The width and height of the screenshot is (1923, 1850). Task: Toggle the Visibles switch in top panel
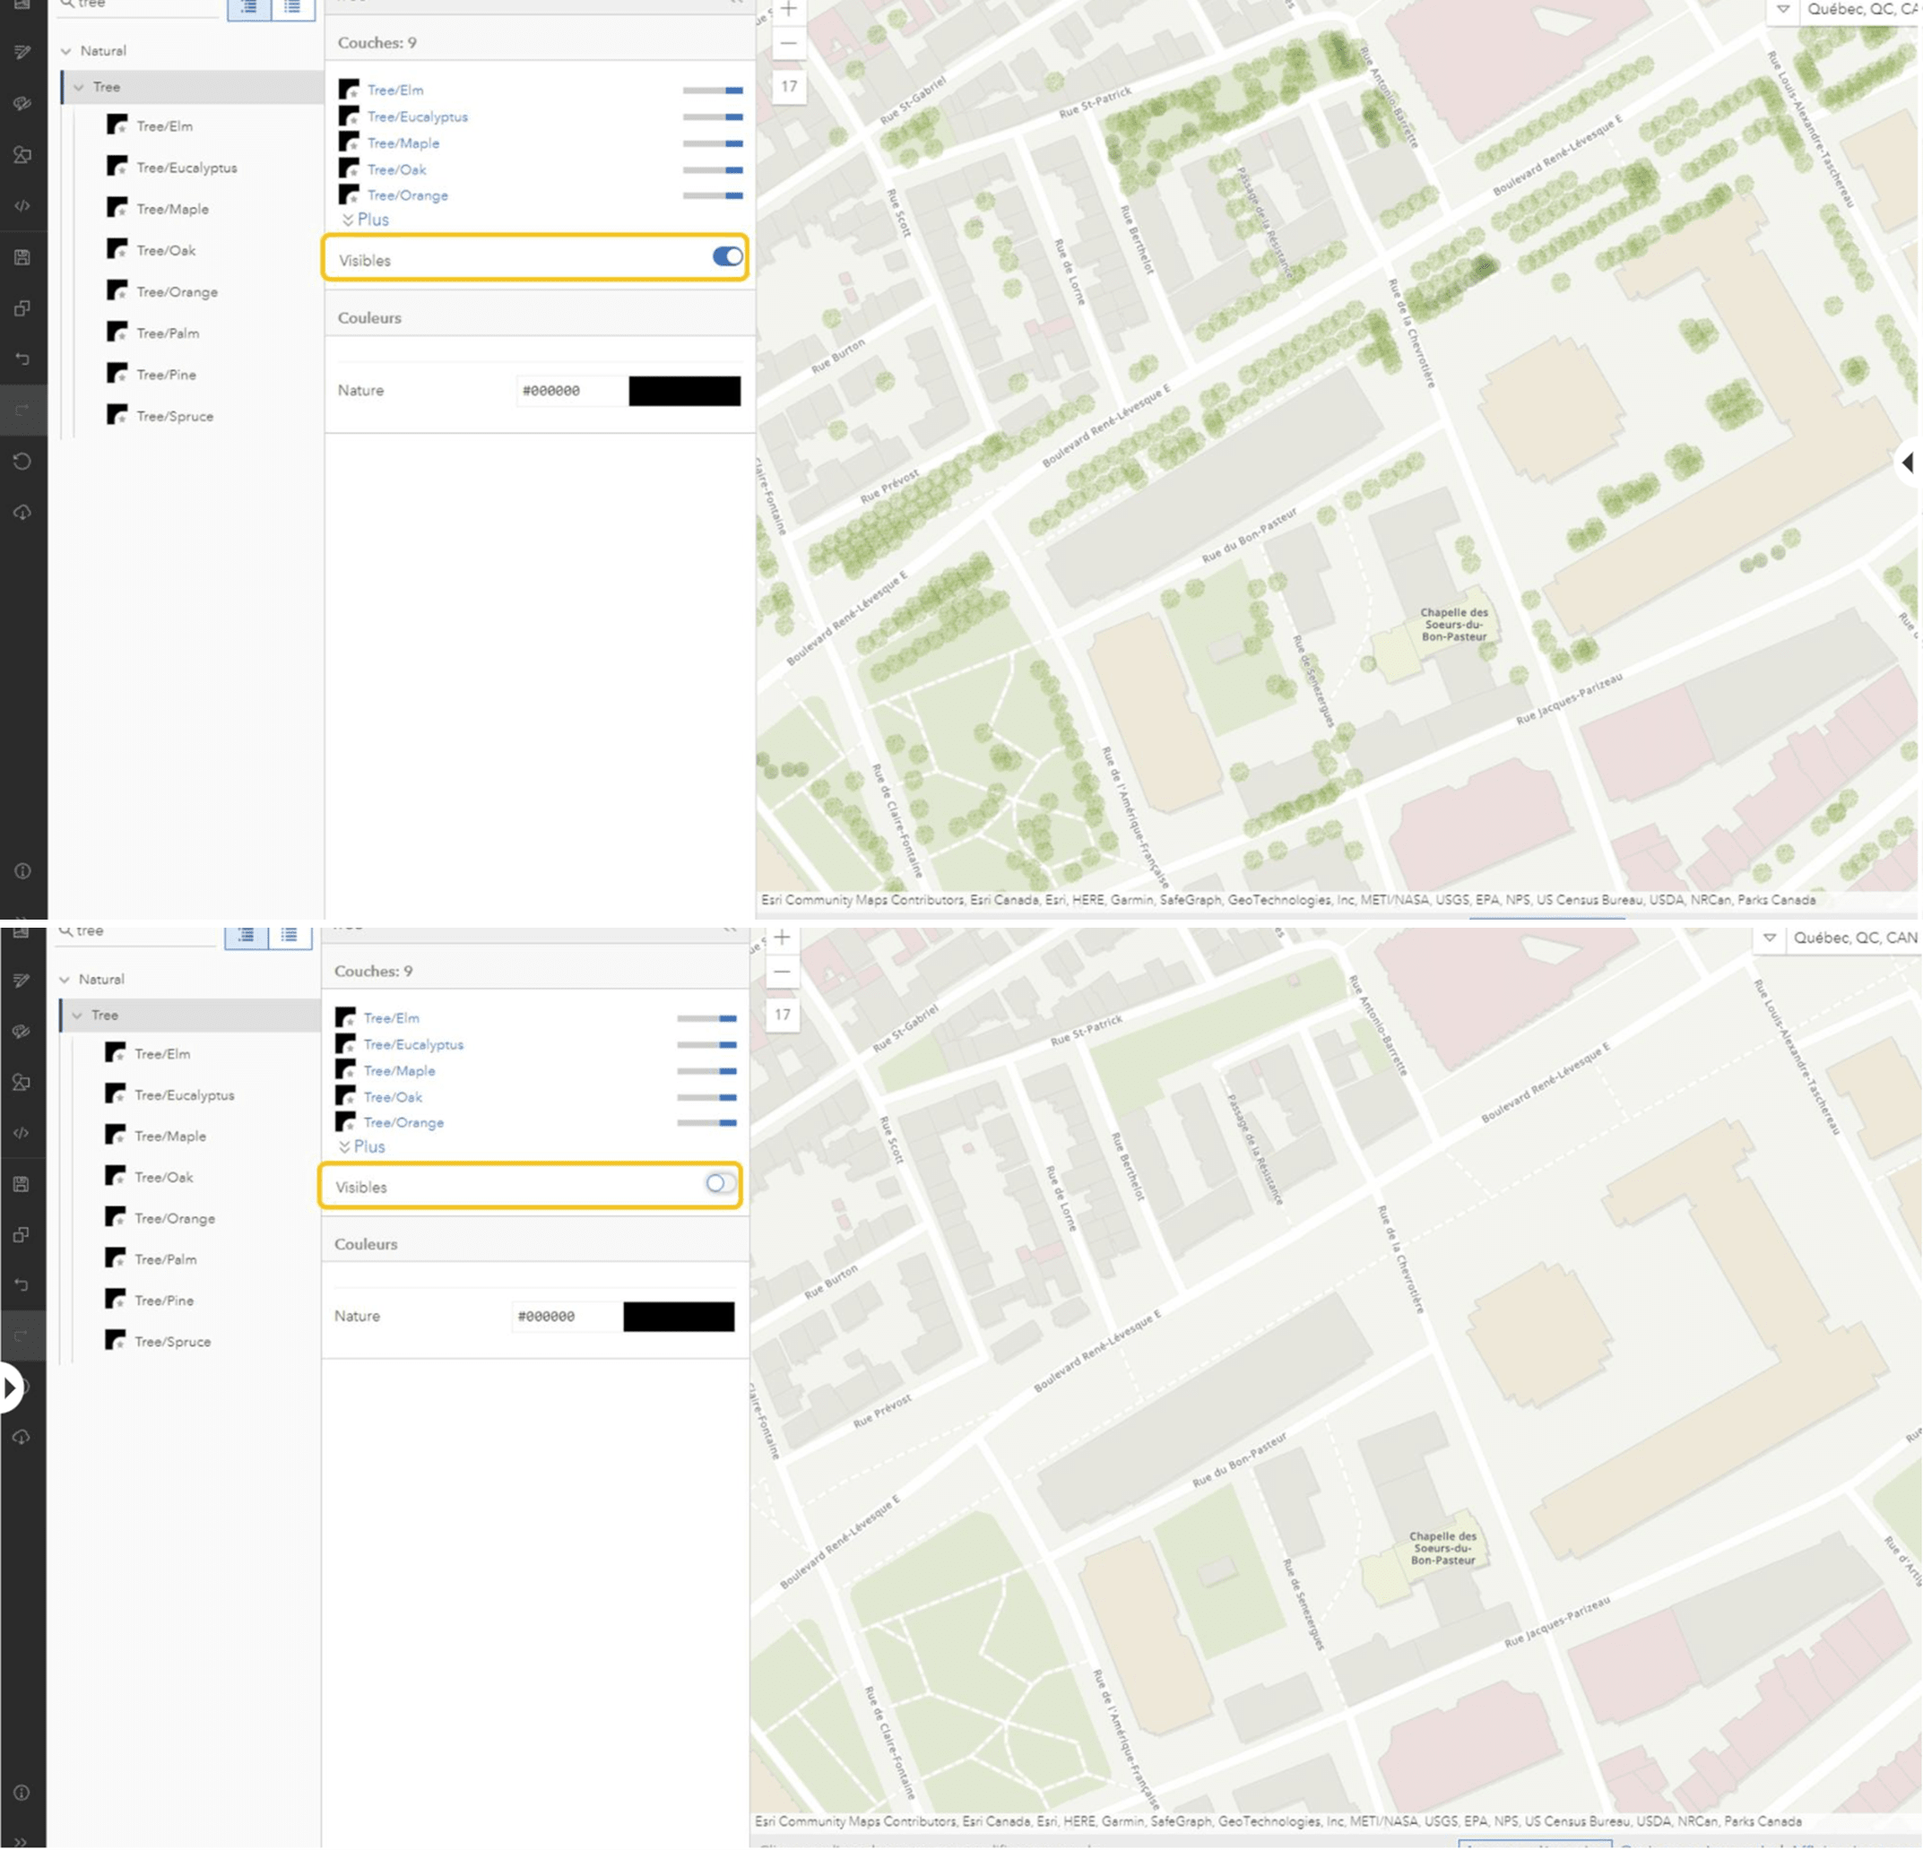coord(723,259)
